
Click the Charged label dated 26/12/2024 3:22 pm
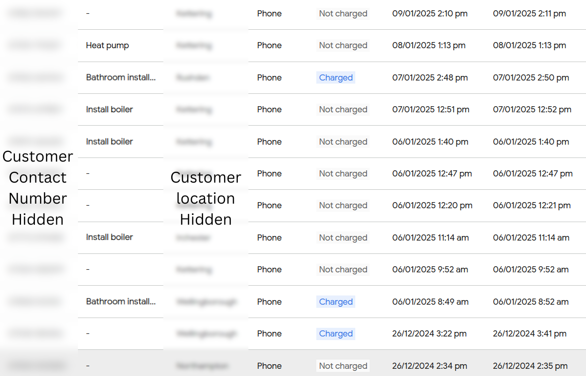click(336, 334)
